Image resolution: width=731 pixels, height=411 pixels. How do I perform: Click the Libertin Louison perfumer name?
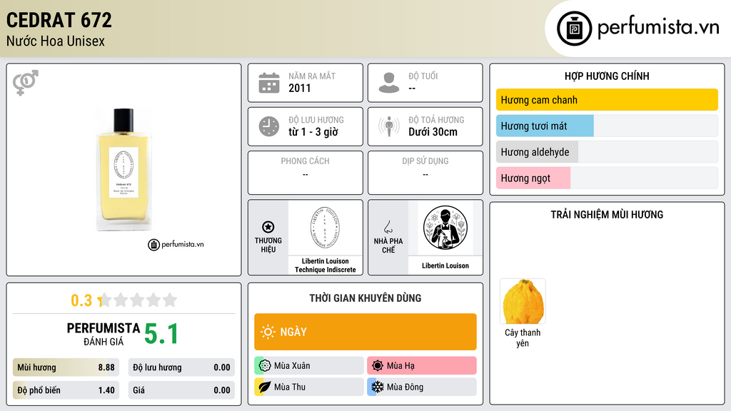click(x=445, y=265)
